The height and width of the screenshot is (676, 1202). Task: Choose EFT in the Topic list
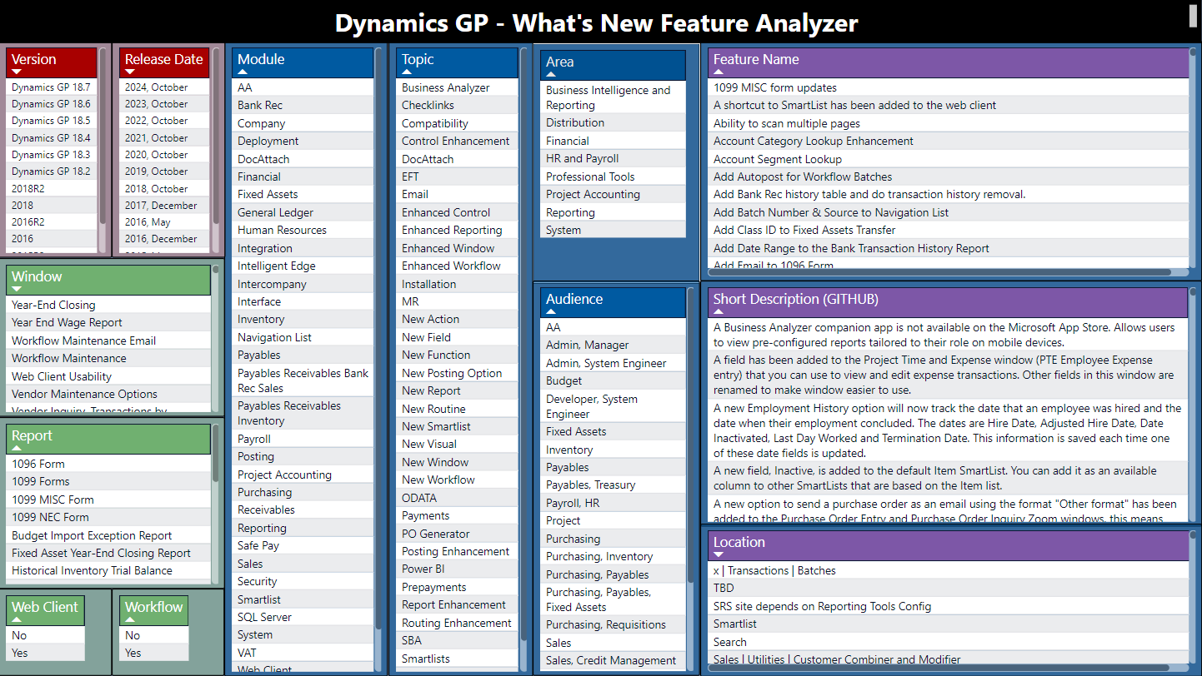[x=457, y=176]
